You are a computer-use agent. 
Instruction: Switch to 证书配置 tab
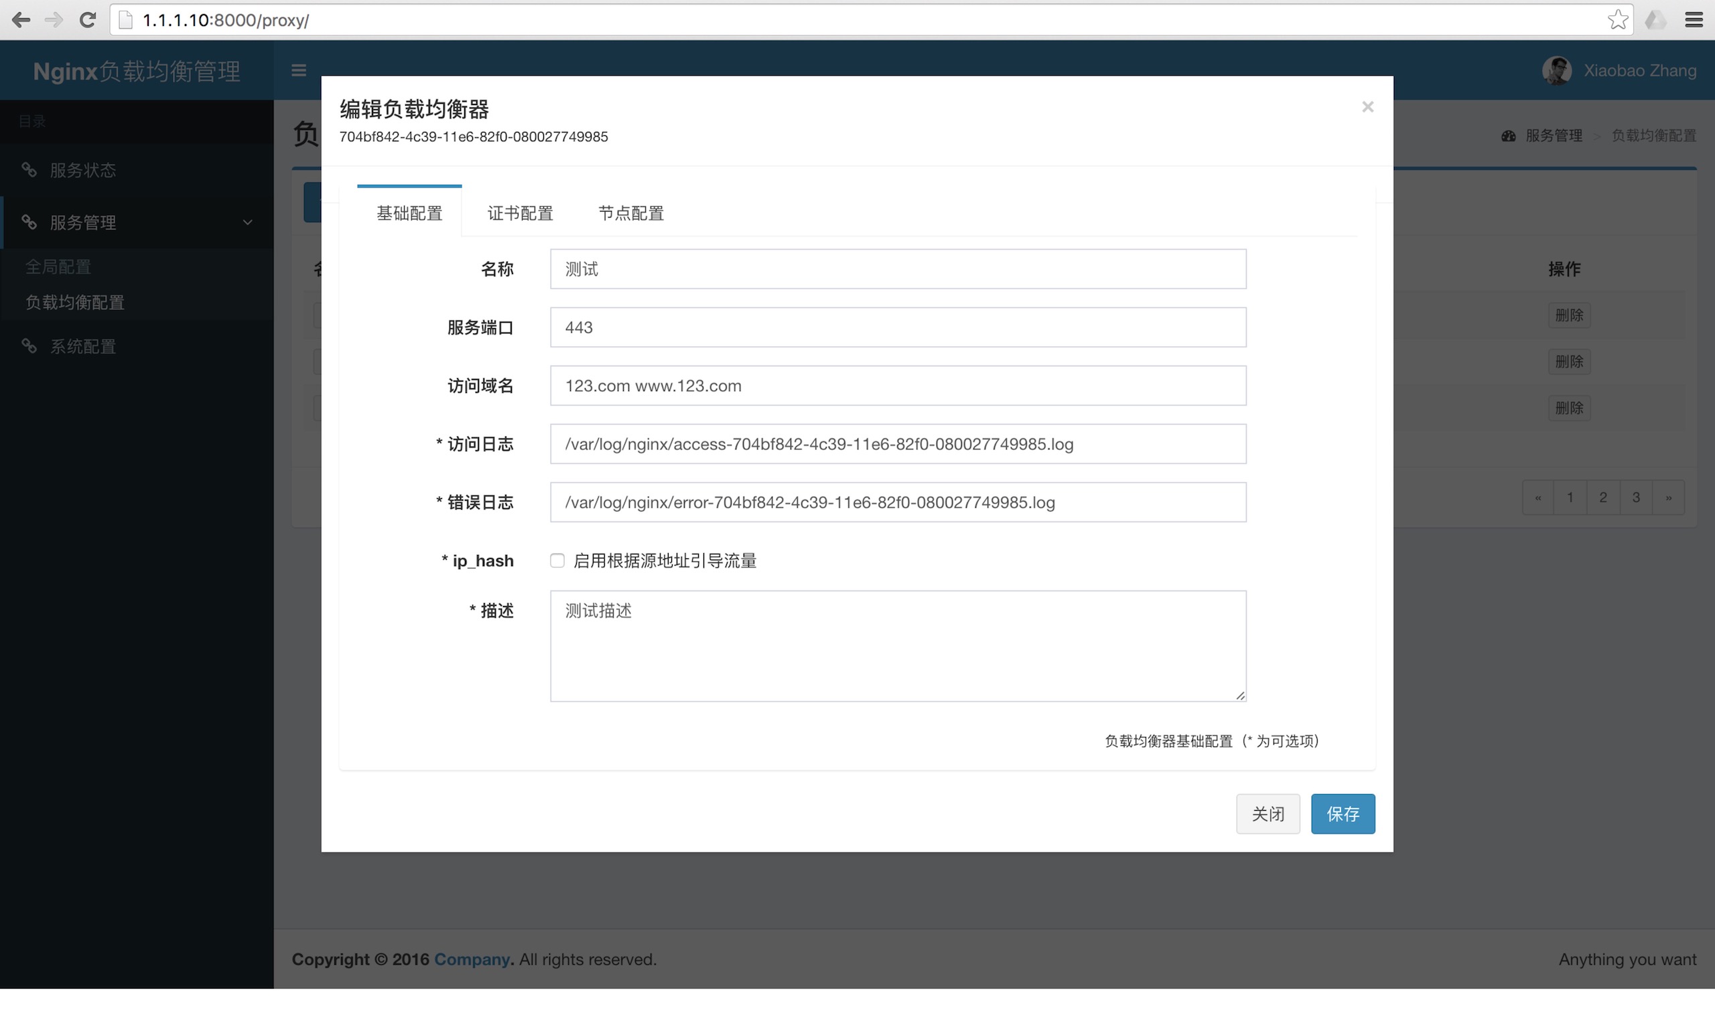pyautogui.click(x=520, y=213)
